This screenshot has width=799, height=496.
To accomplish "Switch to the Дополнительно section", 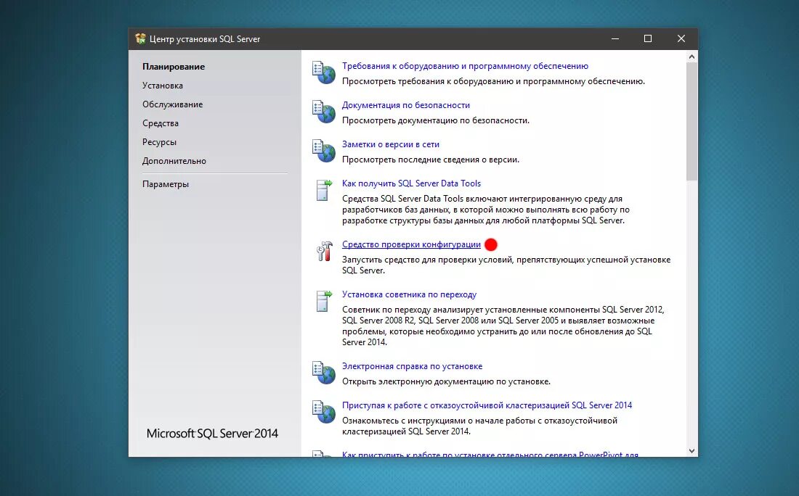I will (174, 161).
